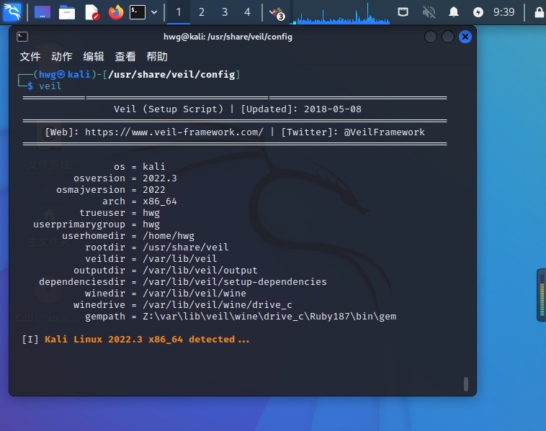The width and height of the screenshot is (546, 431).
Task: Open the 查看 menu
Action: (x=125, y=56)
